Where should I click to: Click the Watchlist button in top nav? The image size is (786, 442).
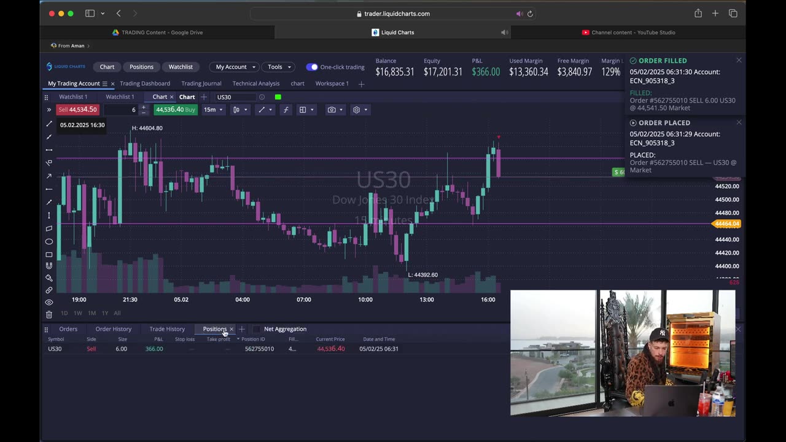coord(181,67)
